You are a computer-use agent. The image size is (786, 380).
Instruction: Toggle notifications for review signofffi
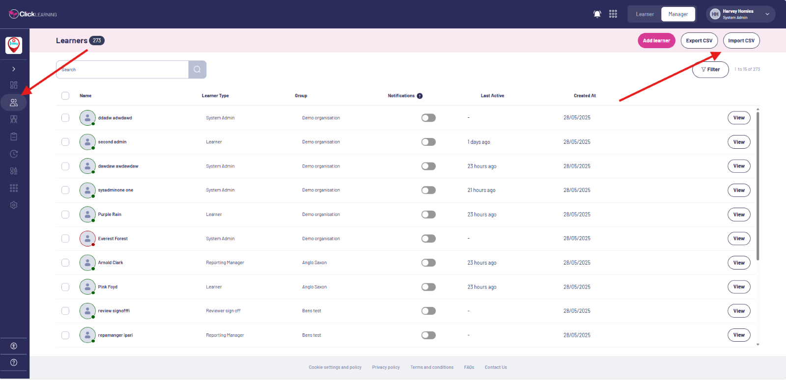[428, 311]
